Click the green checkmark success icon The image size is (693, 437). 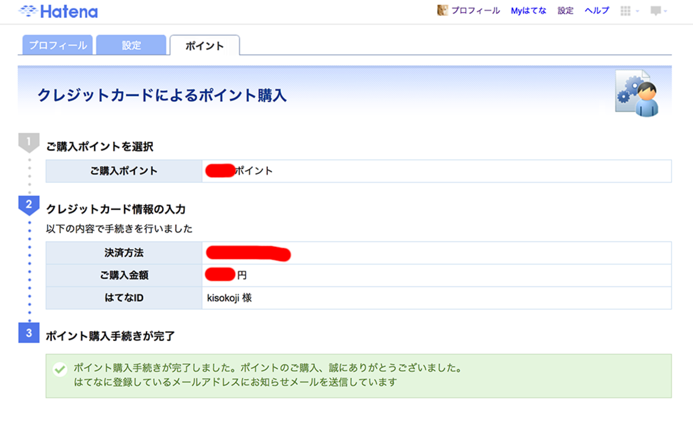point(60,369)
